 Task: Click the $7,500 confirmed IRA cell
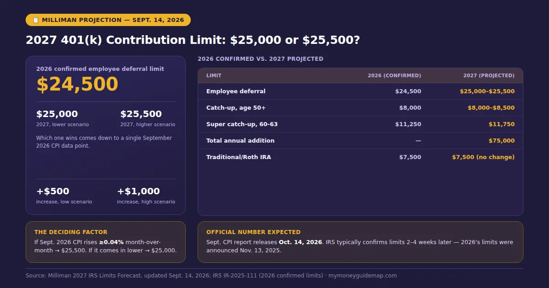[410, 157]
